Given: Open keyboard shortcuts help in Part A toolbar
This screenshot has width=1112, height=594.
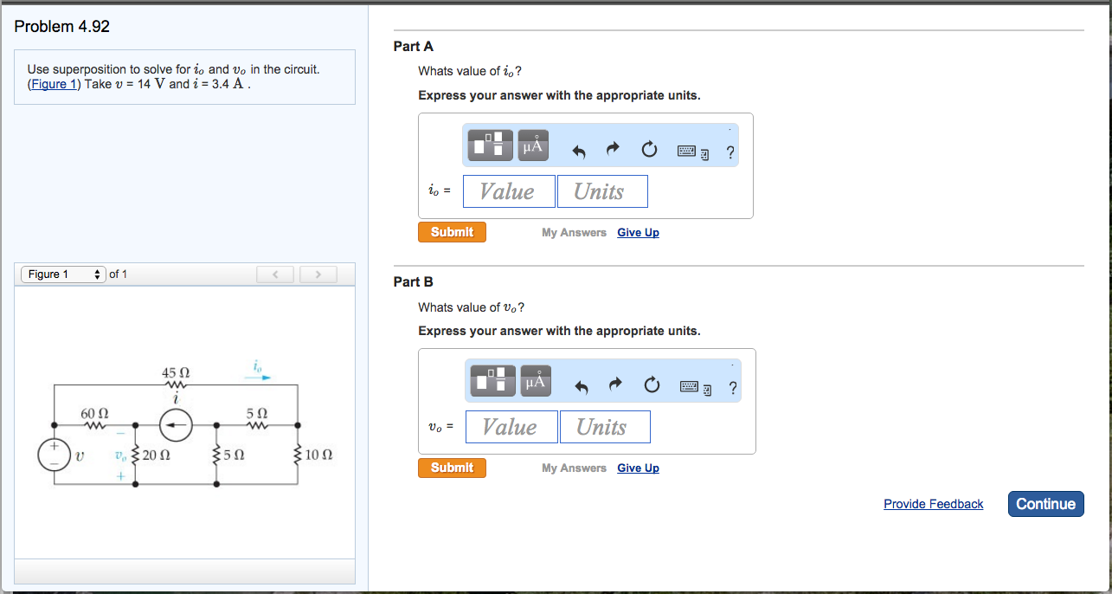Looking at the screenshot, I should point(686,151).
